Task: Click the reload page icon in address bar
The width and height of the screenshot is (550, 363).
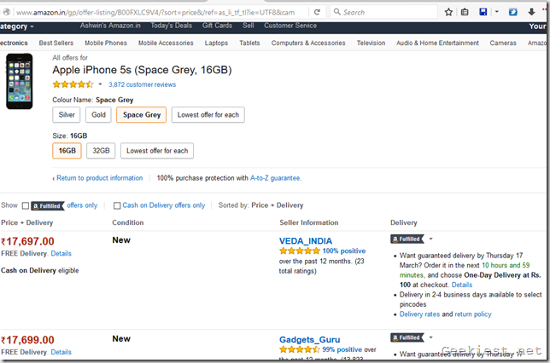Action: 318,13
